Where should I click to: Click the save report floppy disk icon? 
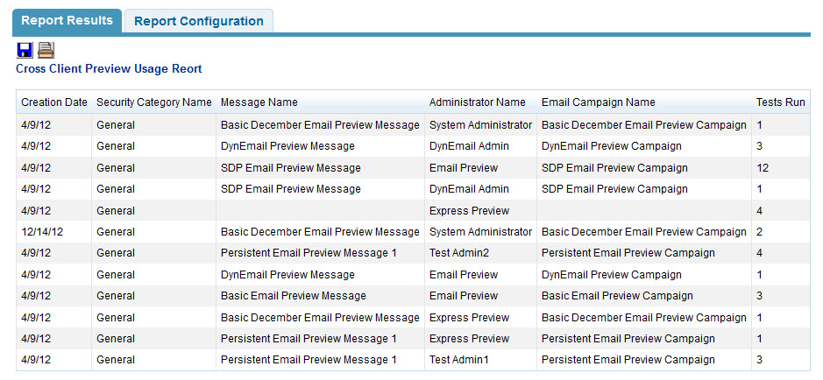click(x=25, y=50)
